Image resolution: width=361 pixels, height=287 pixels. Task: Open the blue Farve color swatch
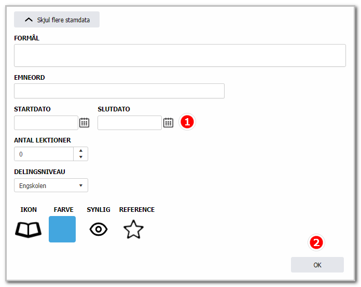62,229
